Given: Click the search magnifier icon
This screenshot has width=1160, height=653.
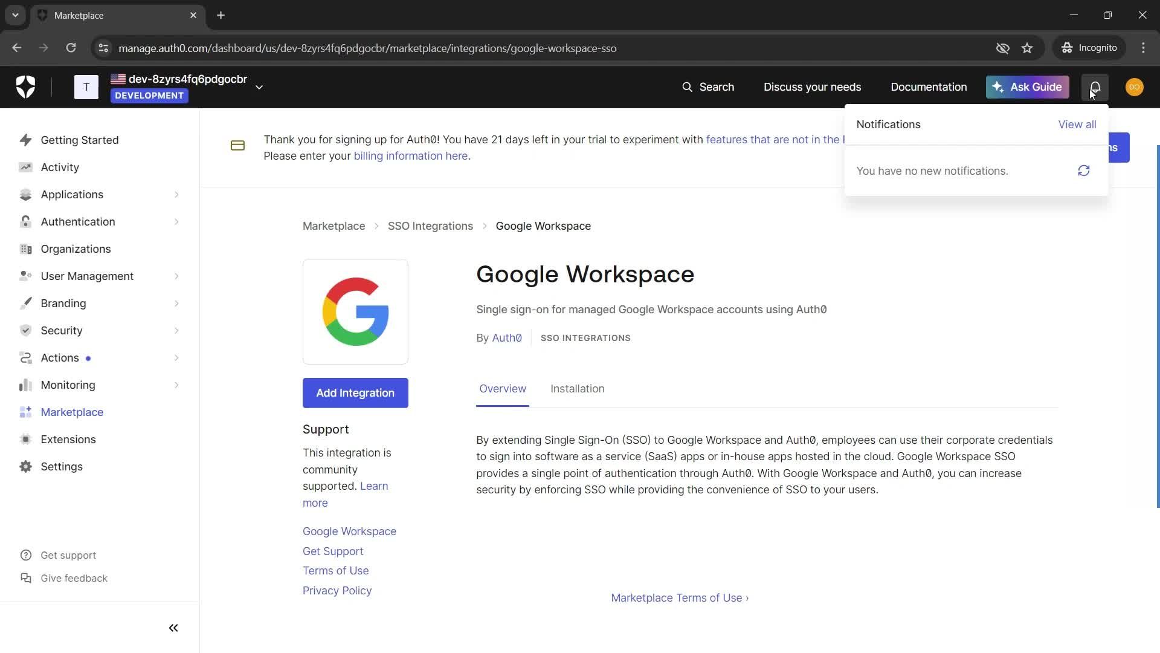Looking at the screenshot, I should pos(687,87).
